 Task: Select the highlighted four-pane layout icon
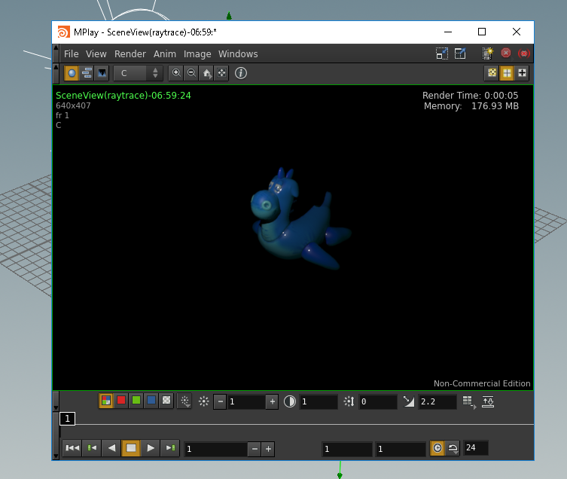pos(507,73)
